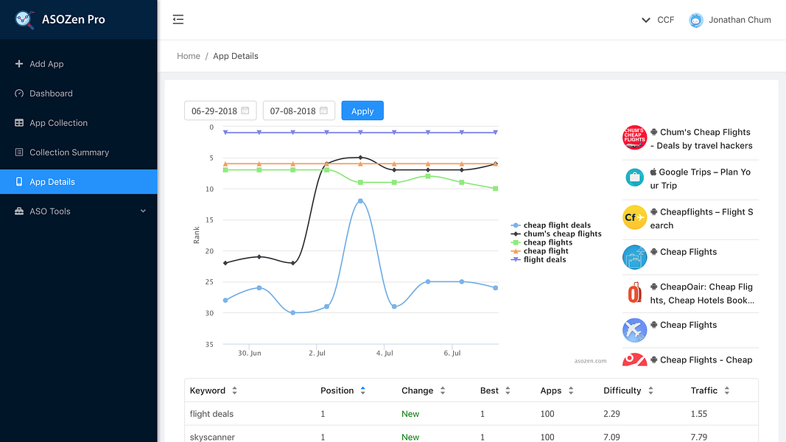Toggle 'flight deals' legend series

[538, 259]
